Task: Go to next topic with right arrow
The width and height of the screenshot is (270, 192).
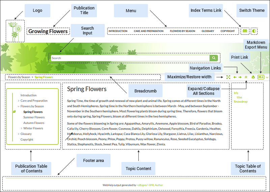Action: click(x=240, y=77)
